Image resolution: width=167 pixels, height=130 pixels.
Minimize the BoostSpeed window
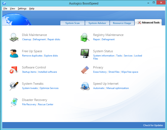tap(148, 3)
